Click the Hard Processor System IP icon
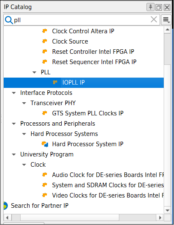The image size is (174, 225). pyautogui.click(x=45, y=144)
